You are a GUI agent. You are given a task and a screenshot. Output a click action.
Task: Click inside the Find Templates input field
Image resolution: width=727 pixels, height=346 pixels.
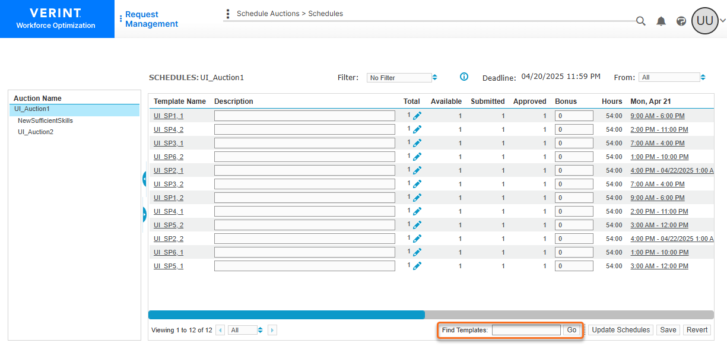click(x=526, y=329)
